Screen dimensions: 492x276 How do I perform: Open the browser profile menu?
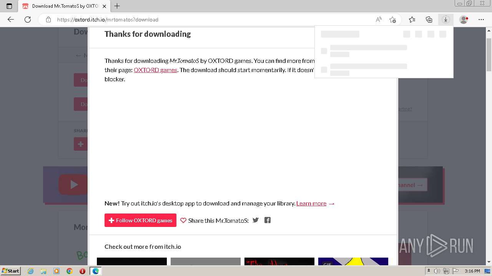(464, 20)
